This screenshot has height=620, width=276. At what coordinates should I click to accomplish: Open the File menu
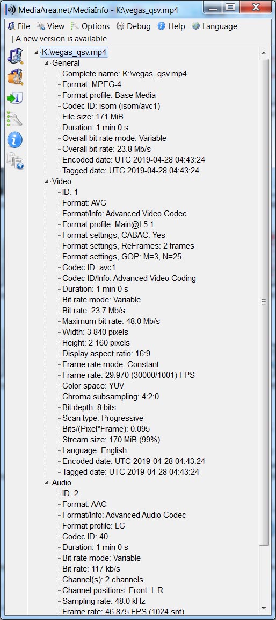point(19,26)
